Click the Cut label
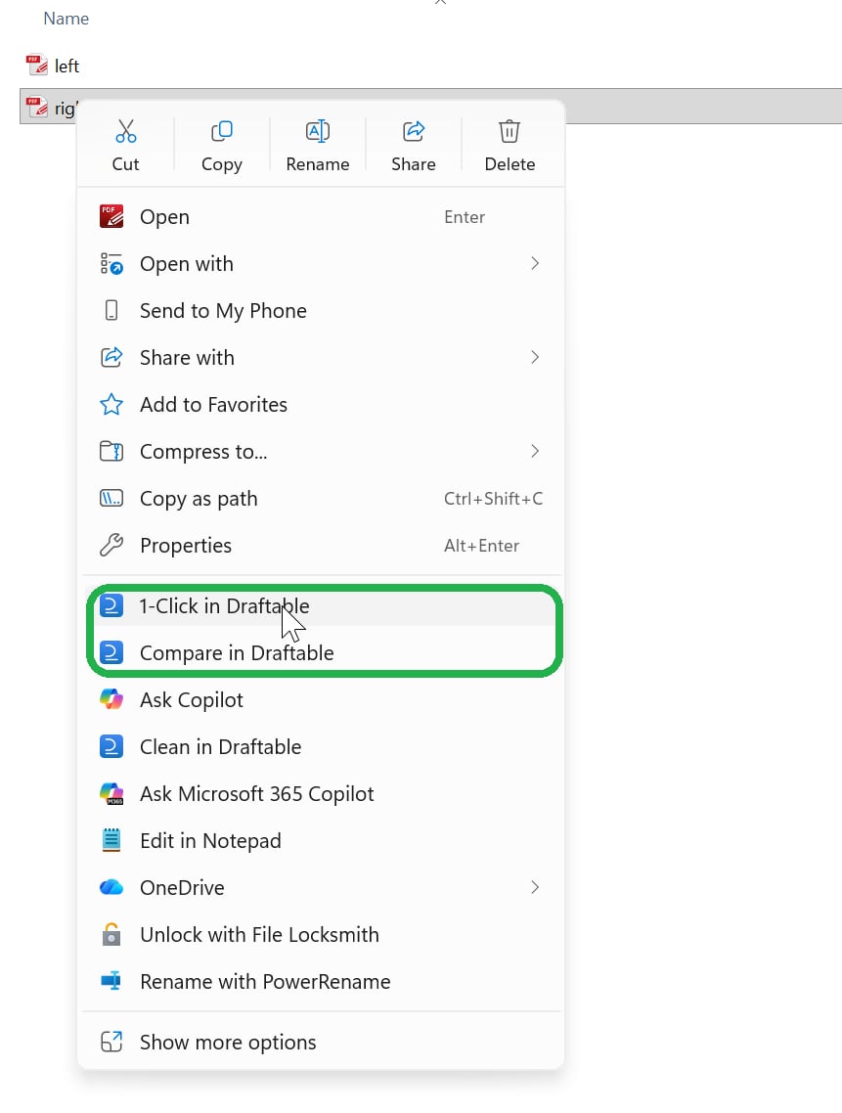 (x=125, y=164)
